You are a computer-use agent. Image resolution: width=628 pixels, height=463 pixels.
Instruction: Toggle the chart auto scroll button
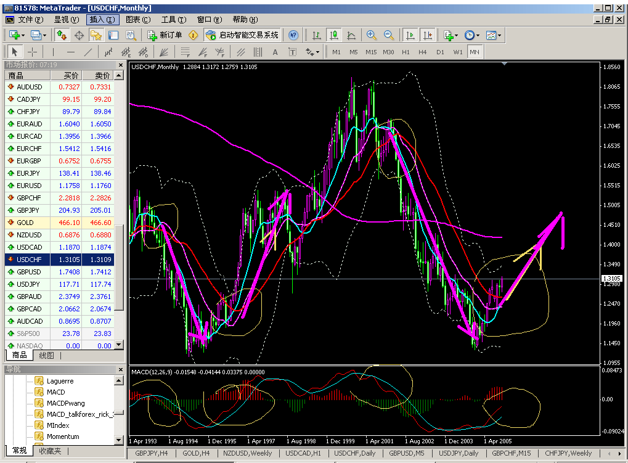coord(410,36)
